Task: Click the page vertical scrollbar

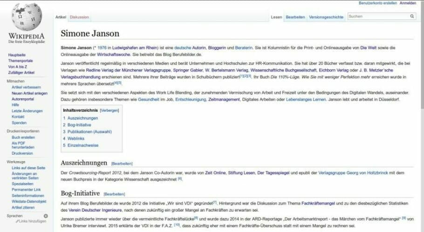Action: (422, 54)
